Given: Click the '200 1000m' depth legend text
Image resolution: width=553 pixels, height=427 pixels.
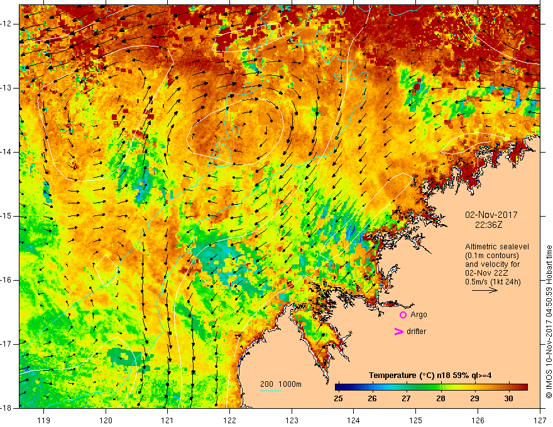Looking at the screenshot, I should click(281, 384).
